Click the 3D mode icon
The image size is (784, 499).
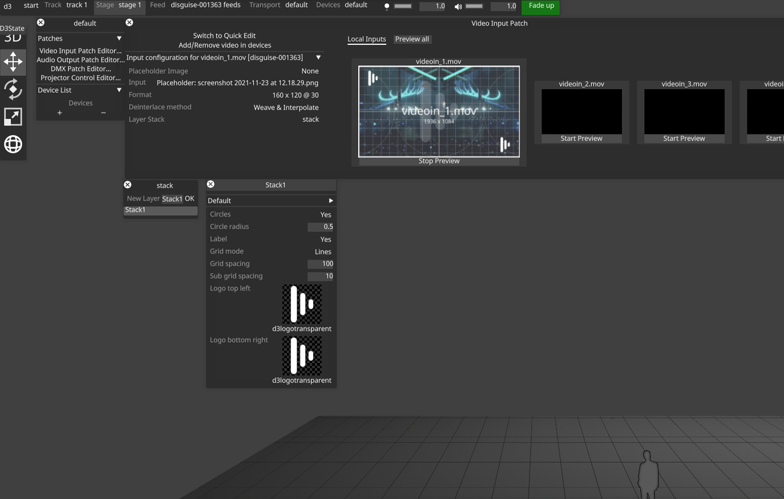click(13, 38)
